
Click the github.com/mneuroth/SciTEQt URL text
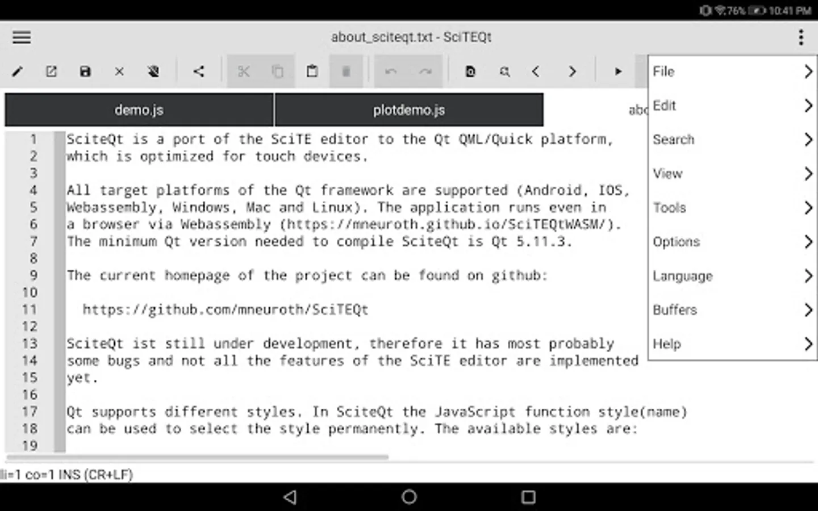226,309
